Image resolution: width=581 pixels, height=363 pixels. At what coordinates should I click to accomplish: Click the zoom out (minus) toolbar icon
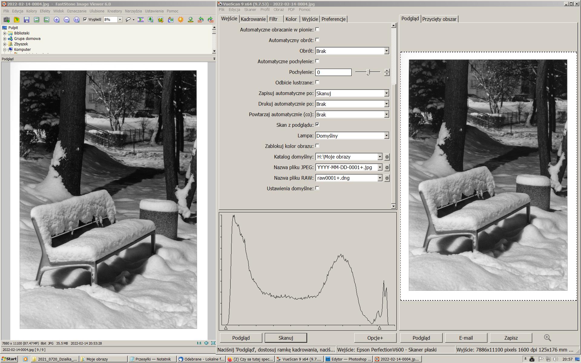67,20
